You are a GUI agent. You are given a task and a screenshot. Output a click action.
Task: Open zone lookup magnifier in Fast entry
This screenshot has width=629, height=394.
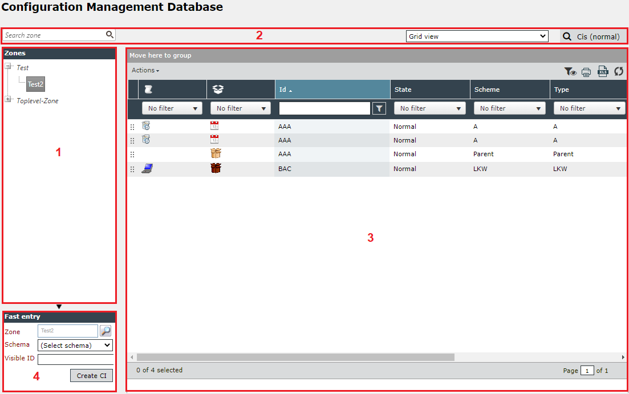105,331
